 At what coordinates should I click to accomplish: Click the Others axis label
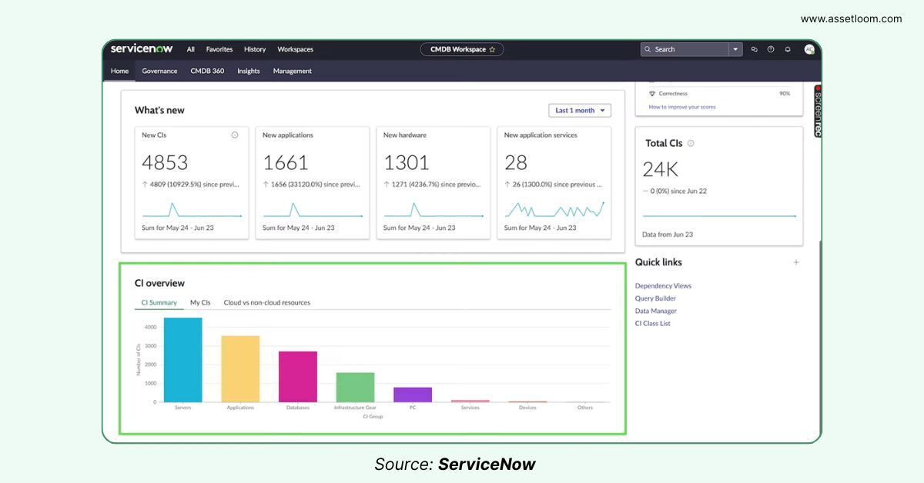(x=585, y=408)
